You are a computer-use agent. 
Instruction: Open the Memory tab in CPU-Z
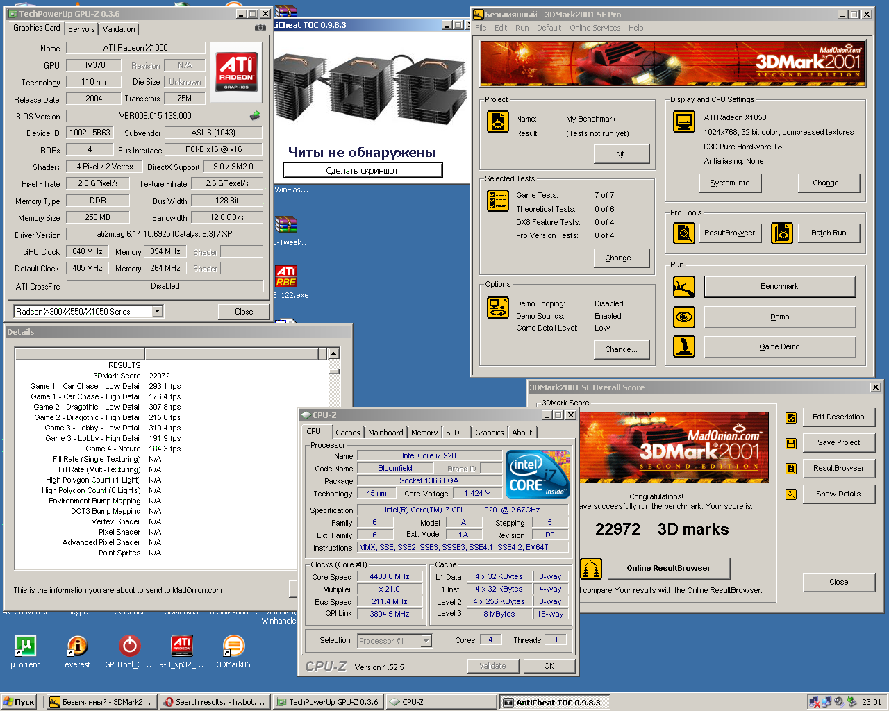(x=424, y=433)
